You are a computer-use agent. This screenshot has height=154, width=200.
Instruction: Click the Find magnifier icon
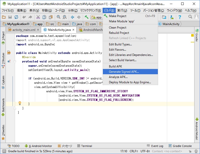coord(58,17)
